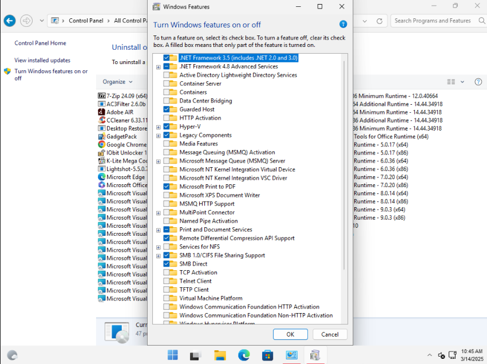Expand the Services for NFS node
The width and height of the screenshot is (487, 364).
[x=159, y=247]
